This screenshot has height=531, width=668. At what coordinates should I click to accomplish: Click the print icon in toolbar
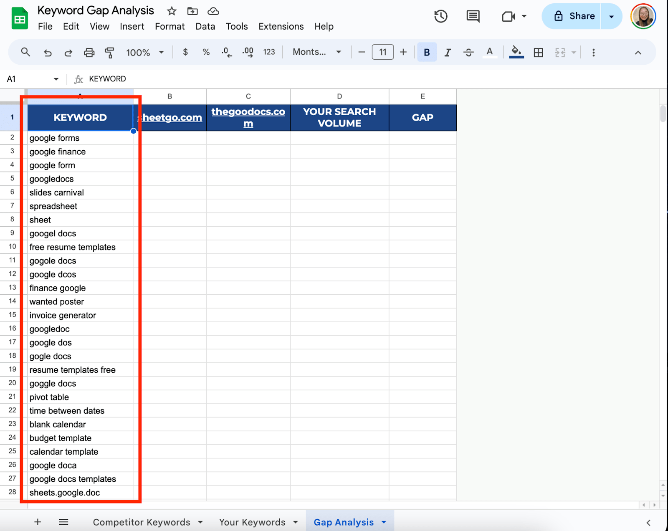tap(89, 53)
